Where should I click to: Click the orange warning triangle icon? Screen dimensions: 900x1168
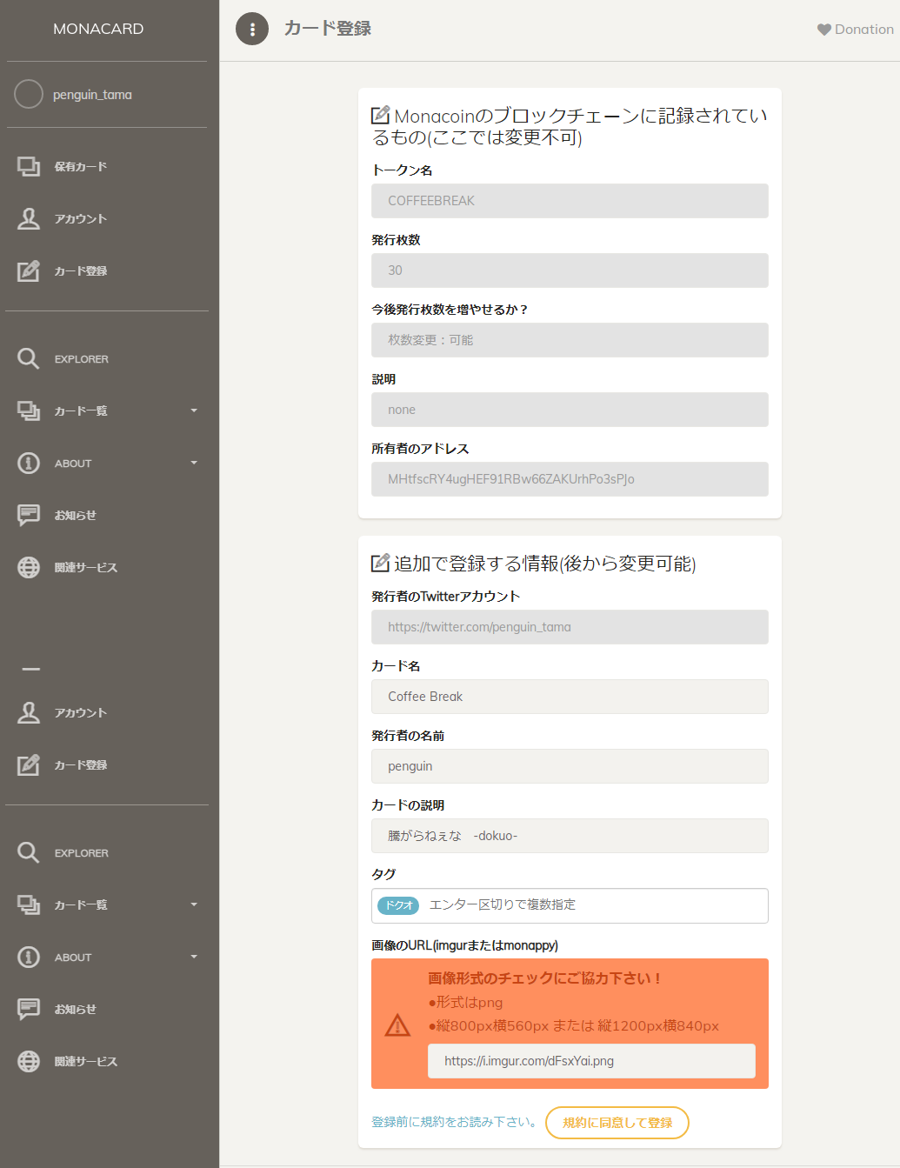pyautogui.click(x=397, y=1025)
